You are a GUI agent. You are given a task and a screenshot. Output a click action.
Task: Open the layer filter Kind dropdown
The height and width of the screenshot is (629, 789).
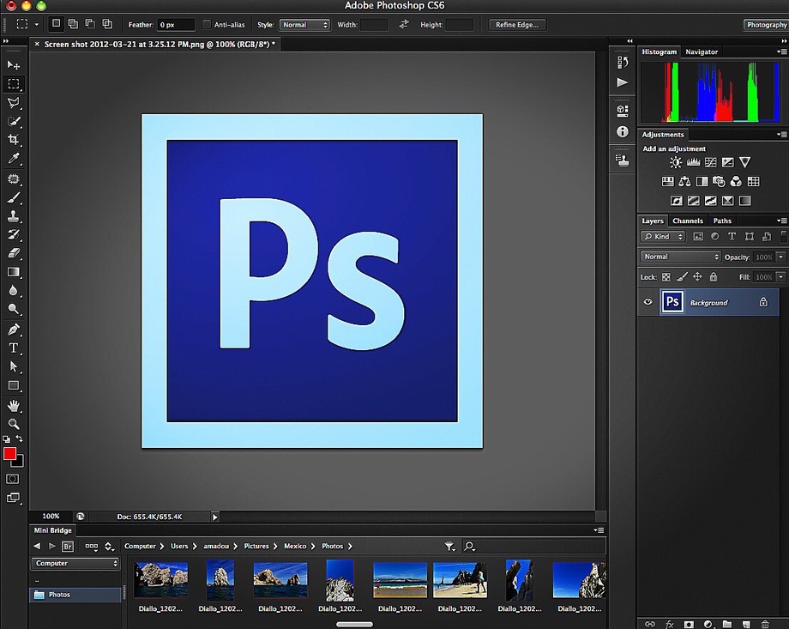662,236
